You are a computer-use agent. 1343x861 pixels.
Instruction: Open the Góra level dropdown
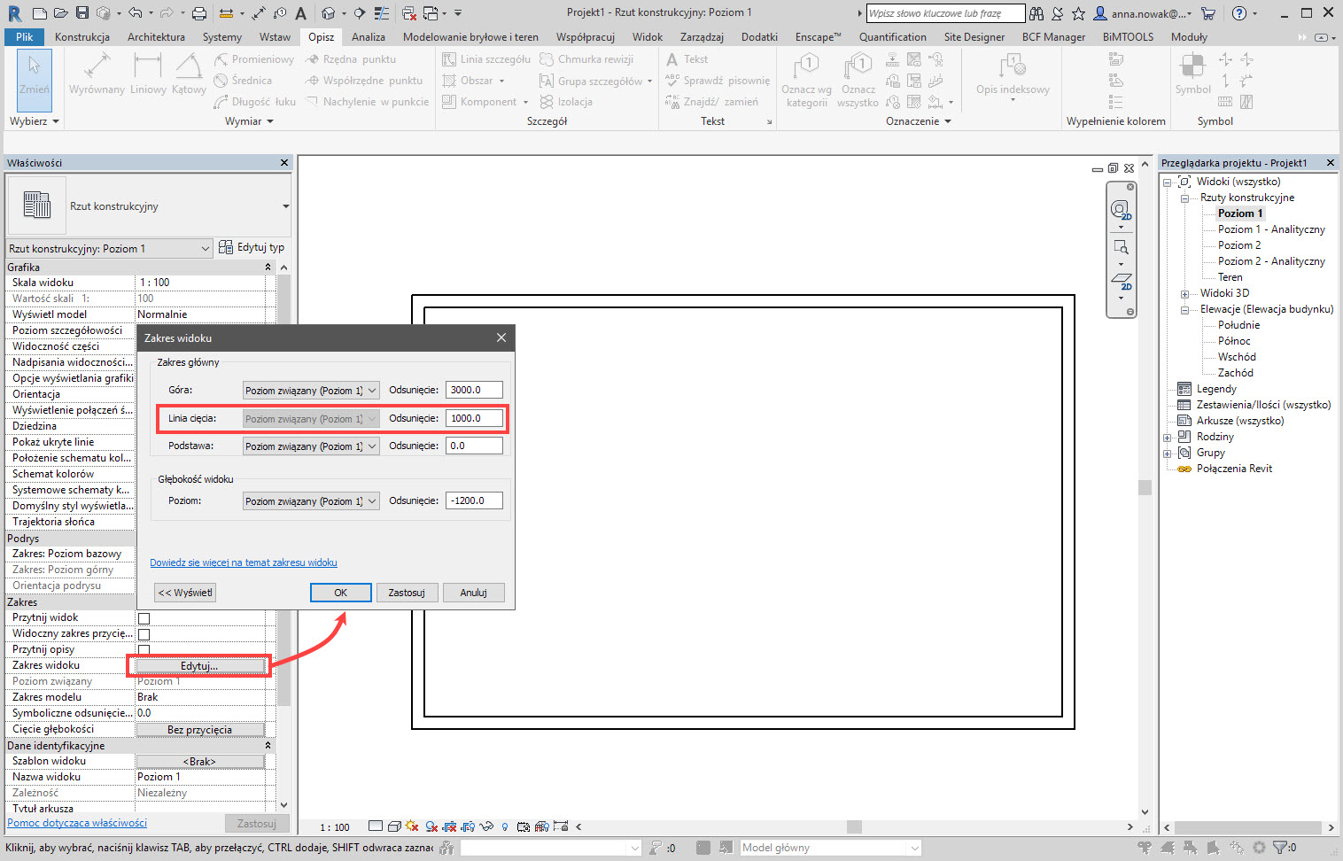click(311, 391)
